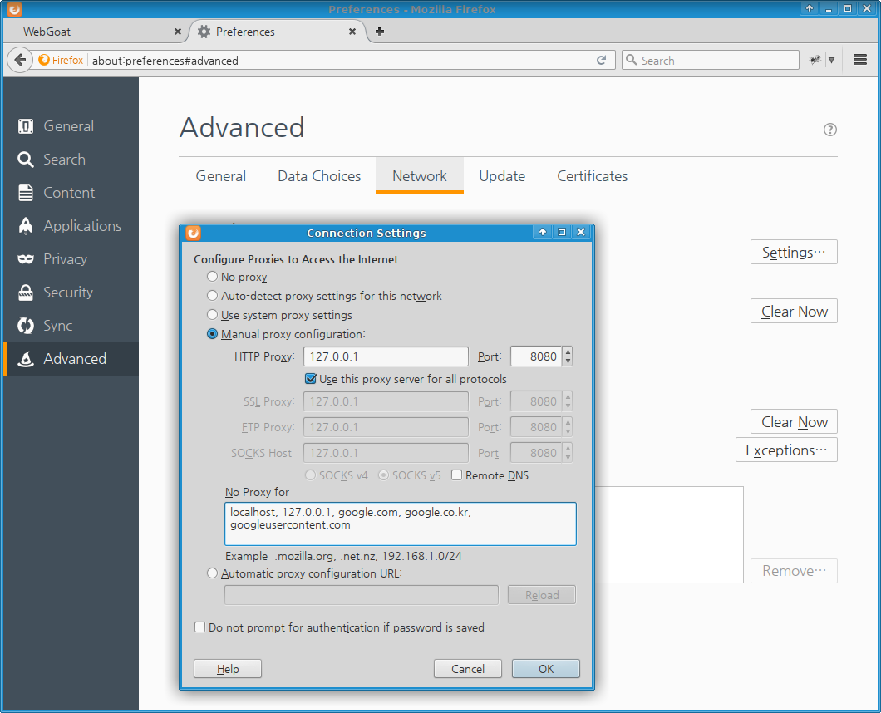The height and width of the screenshot is (713, 881).
Task: Click the HTTP Proxy address field
Action: tap(386, 356)
